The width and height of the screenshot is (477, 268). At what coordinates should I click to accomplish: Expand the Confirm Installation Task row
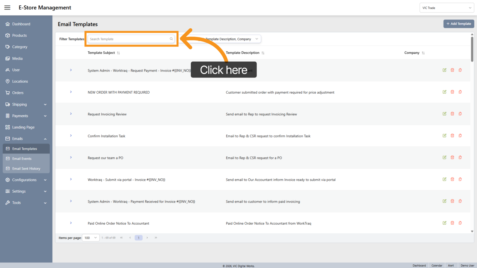point(71,136)
